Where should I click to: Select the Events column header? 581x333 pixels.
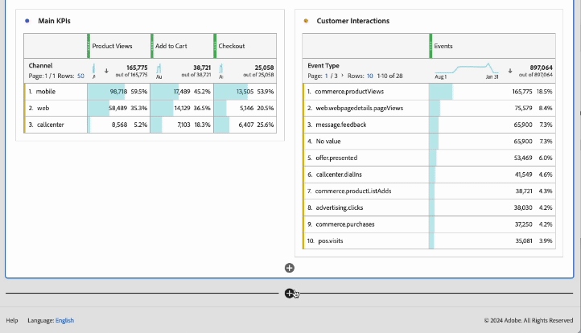492,46
